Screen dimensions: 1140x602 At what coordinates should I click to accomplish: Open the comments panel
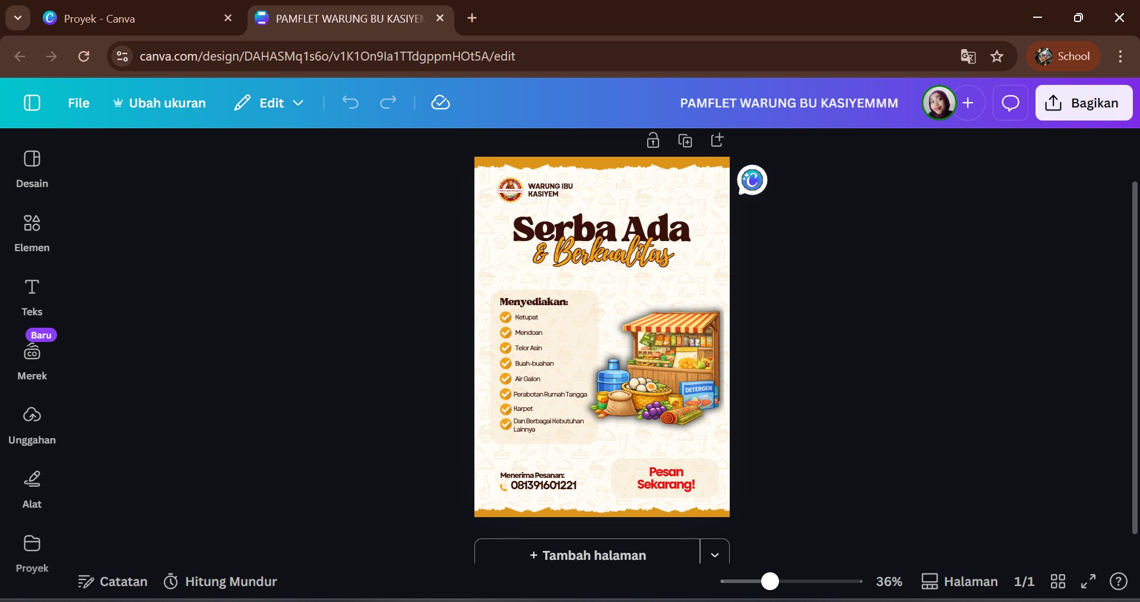point(1010,102)
